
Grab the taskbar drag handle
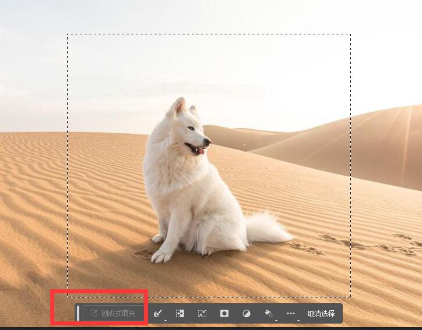point(78,313)
